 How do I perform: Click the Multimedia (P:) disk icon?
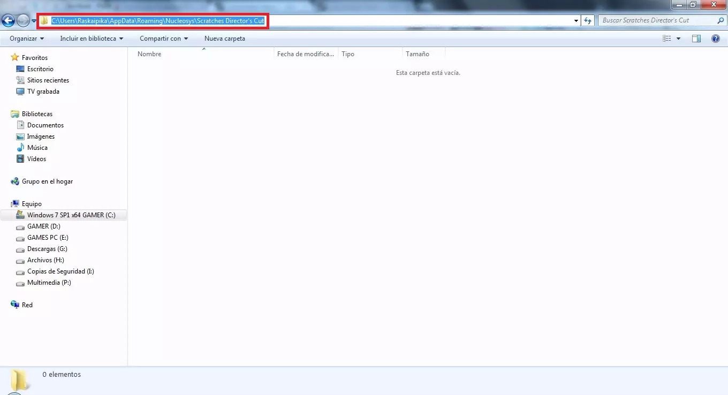point(20,283)
